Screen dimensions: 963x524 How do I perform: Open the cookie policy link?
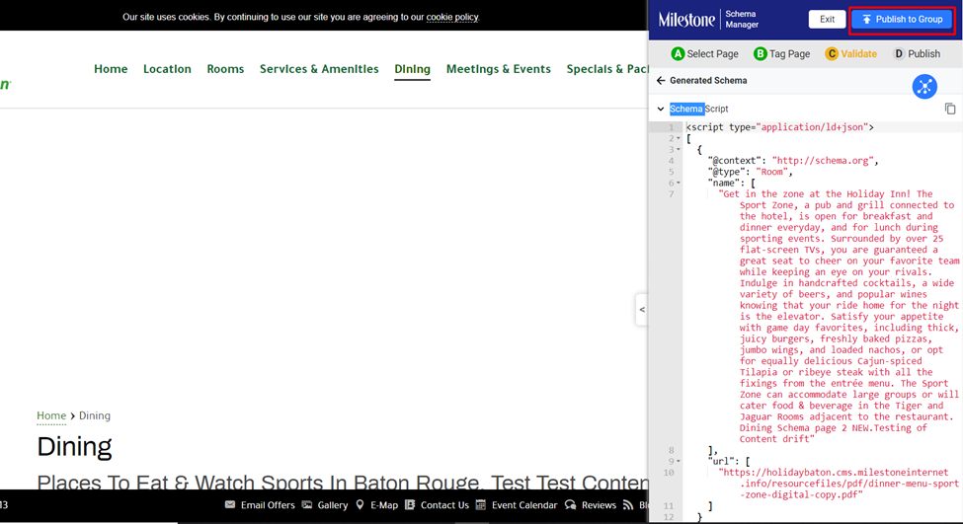coord(452,17)
